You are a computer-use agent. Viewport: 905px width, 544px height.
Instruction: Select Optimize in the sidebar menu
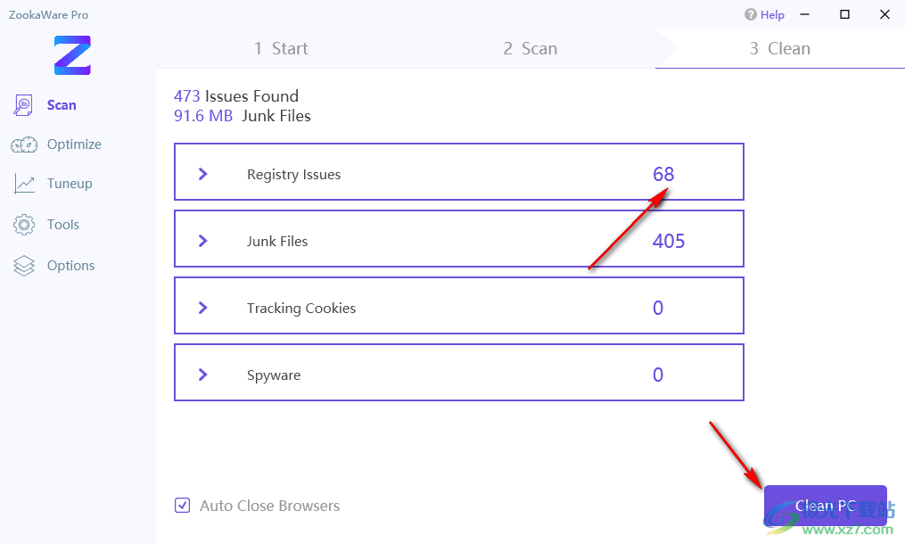[74, 144]
